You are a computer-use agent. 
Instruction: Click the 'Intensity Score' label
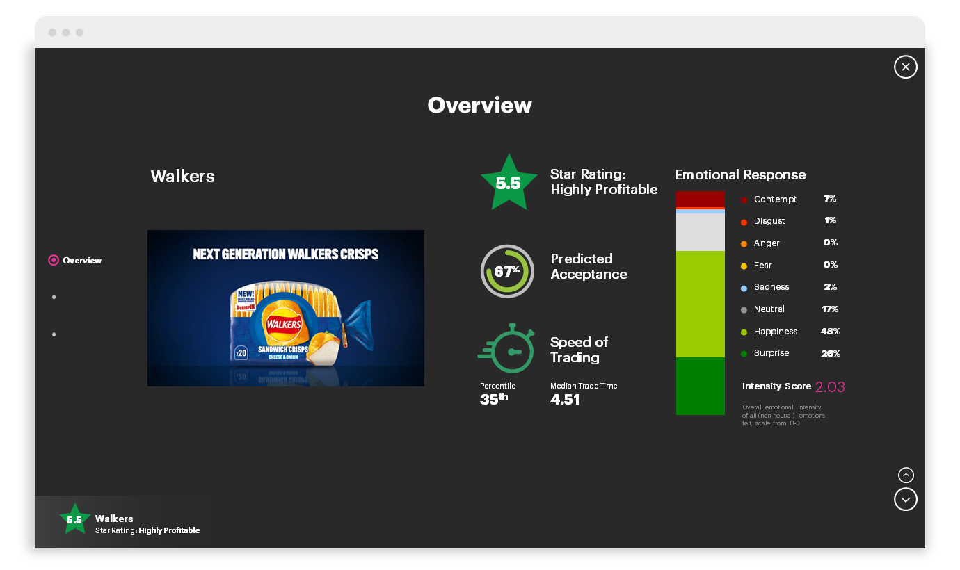[776, 386]
